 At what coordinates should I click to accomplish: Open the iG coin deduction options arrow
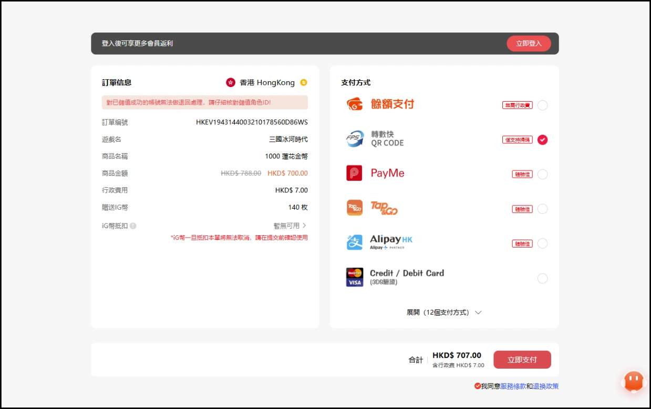click(x=304, y=225)
